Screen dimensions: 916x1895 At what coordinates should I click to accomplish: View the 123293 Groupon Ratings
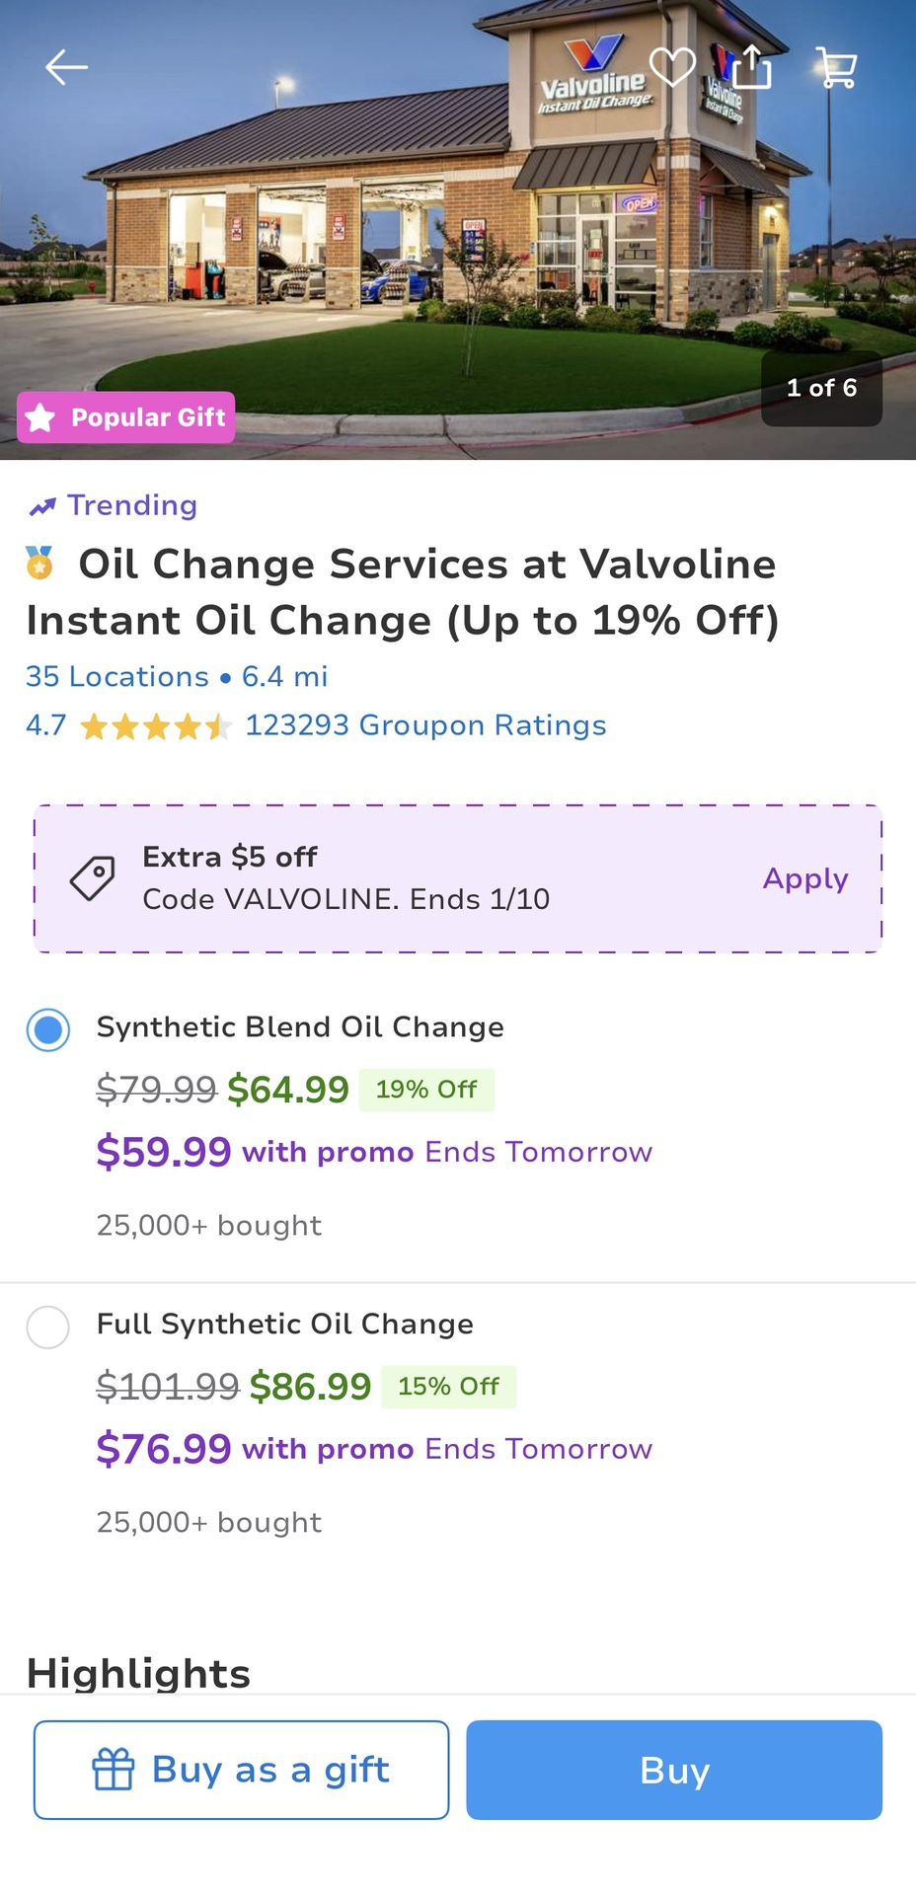(425, 725)
